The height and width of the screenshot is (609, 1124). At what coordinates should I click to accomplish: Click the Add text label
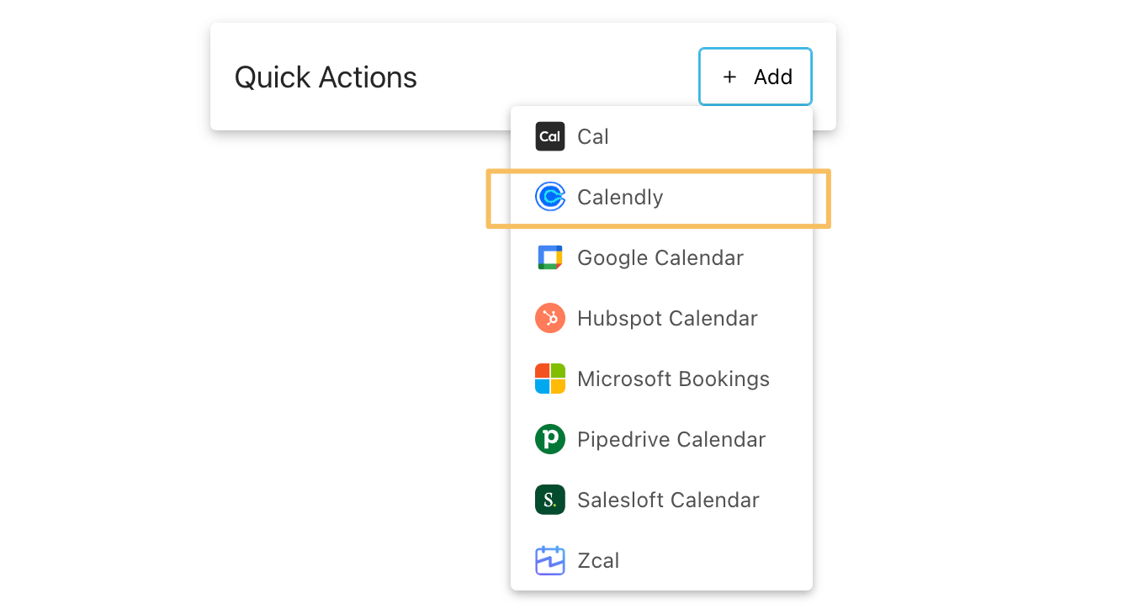(773, 77)
